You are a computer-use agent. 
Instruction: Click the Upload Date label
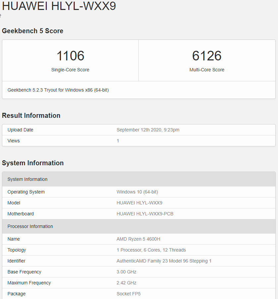(x=20, y=130)
